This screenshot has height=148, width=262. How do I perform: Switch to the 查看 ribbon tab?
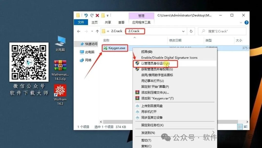point(121,22)
